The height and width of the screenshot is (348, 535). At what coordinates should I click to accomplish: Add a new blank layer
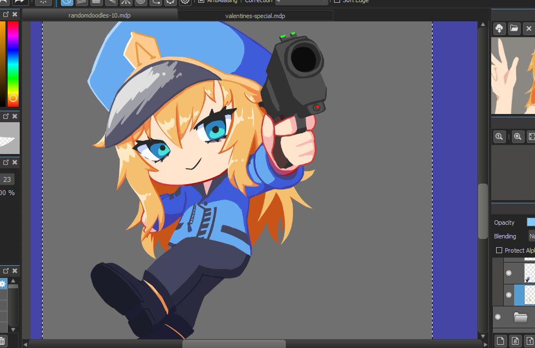500,341
